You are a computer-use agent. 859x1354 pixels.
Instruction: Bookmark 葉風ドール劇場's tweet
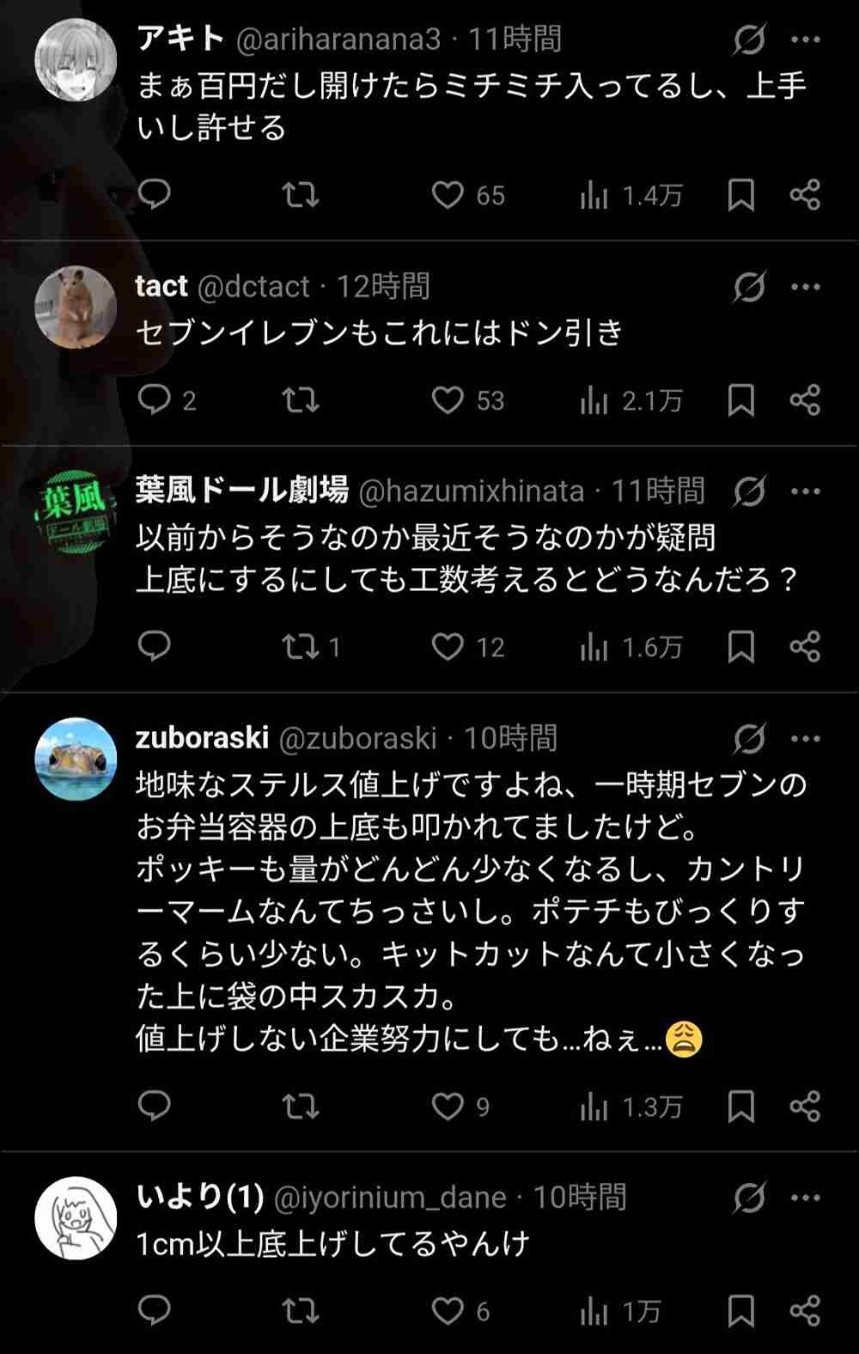(740, 646)
